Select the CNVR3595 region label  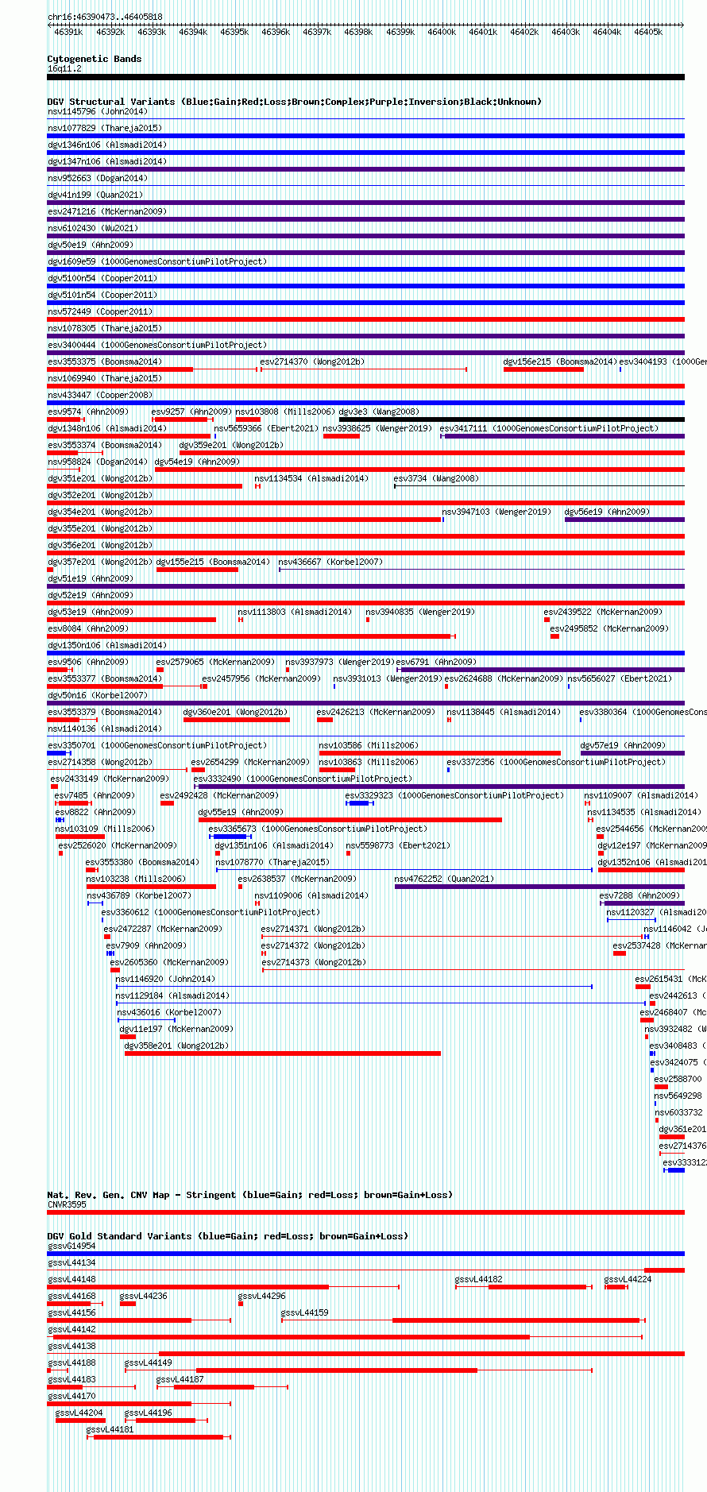(x=67, y=1204)
